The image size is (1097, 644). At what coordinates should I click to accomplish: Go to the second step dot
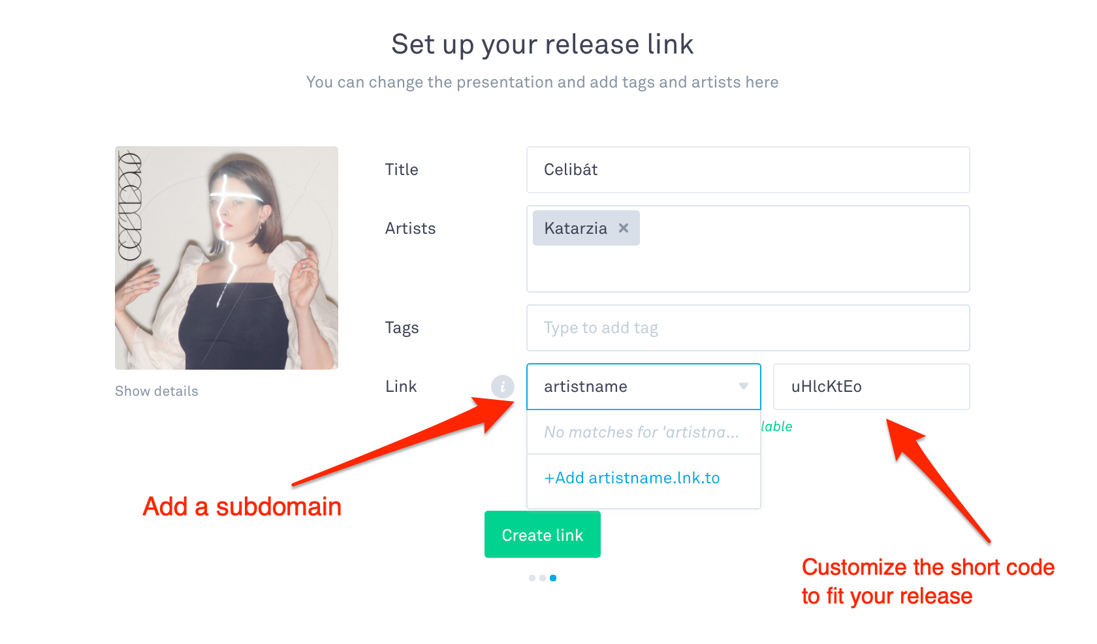(x=543, y=578)
